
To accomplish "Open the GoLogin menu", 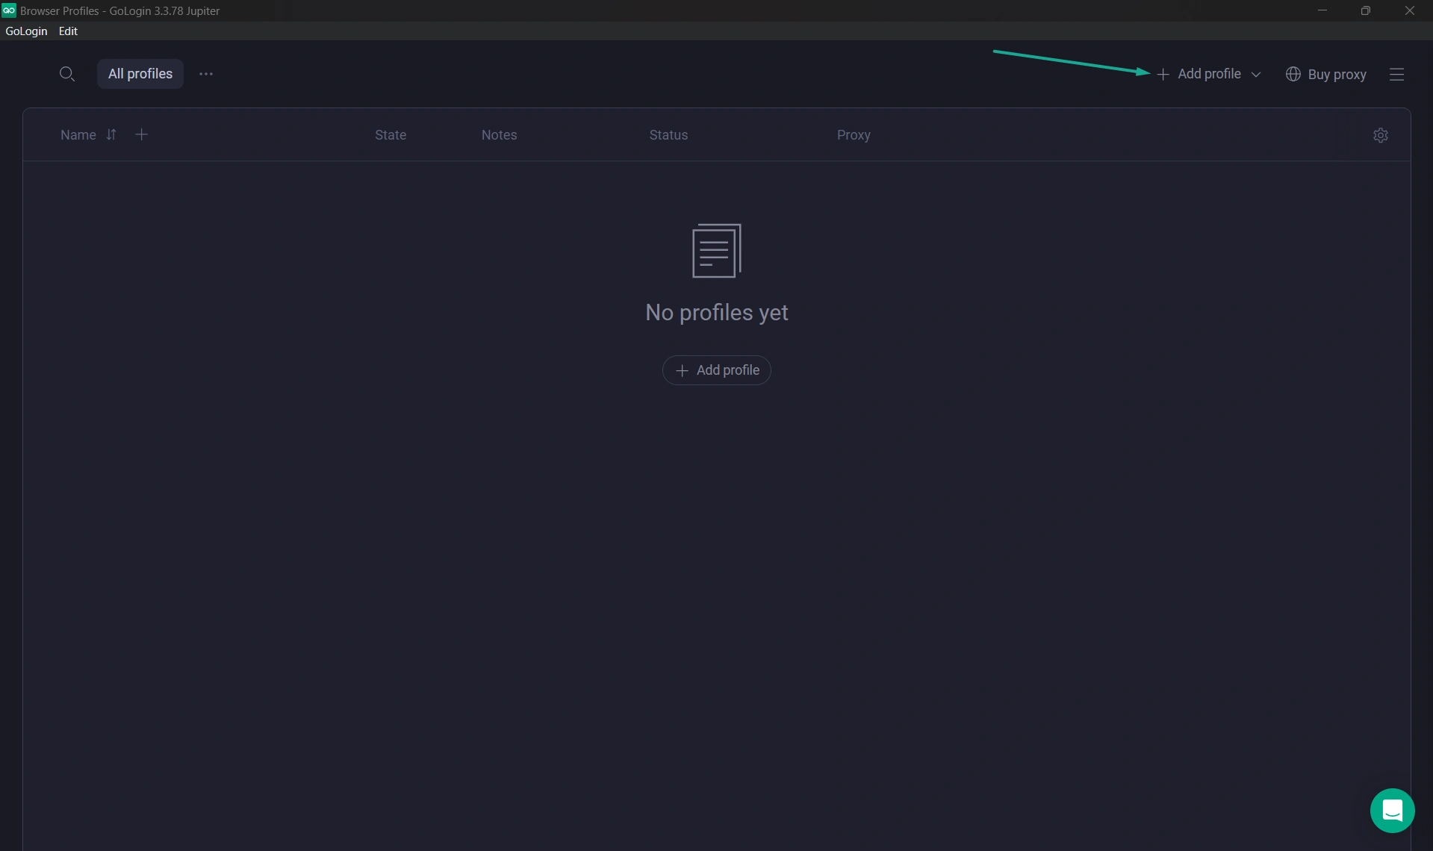I will click(x=26, y=31).
